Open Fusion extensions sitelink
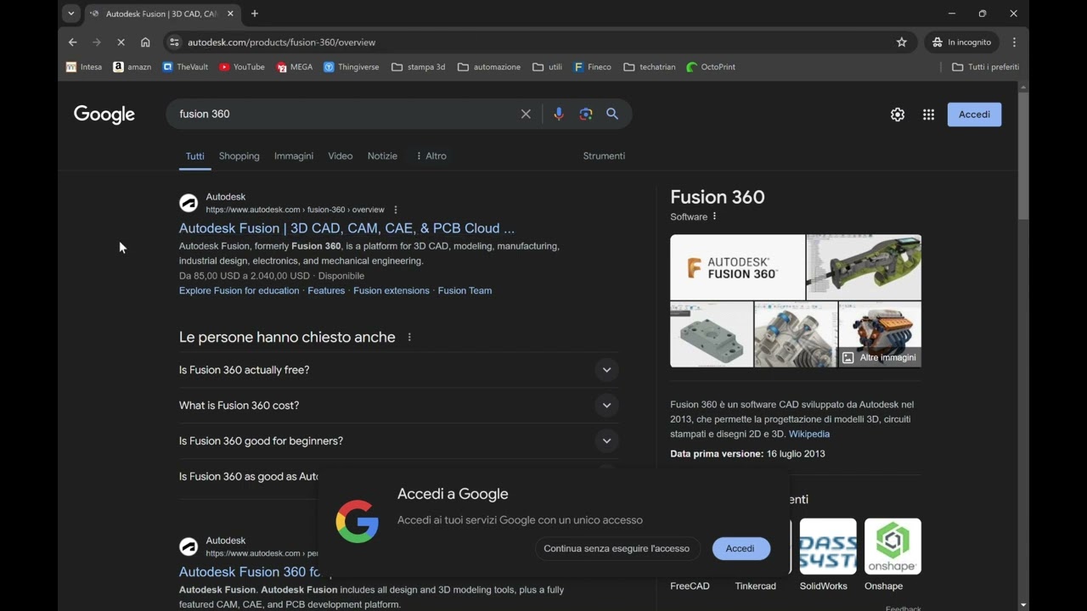This screenshot has height=611, width=1087. tap(391, 290)
